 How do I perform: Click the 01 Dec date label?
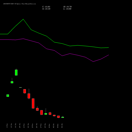click(49, 126)
